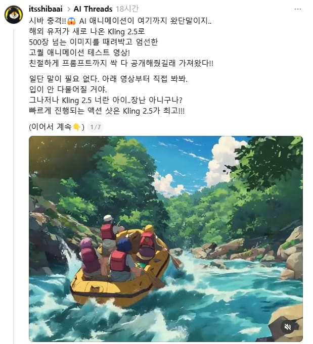Click the screaming face emoji after 시바 충격
313x344 pixels.
[x=72, y=21]
